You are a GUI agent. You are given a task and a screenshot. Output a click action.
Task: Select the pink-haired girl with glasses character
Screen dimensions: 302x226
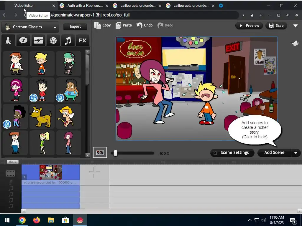click(16, 90)
